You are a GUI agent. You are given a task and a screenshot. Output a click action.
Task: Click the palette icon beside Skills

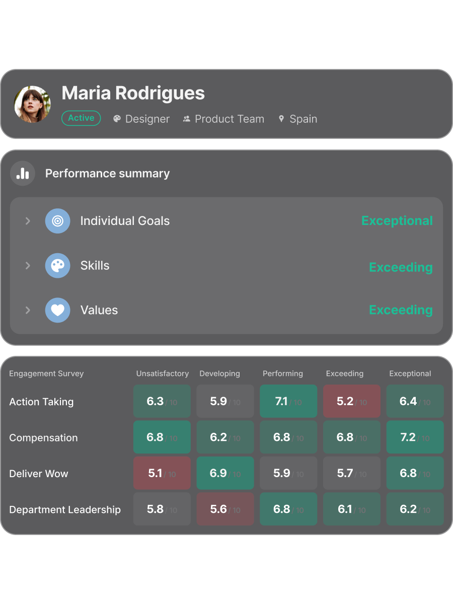(x=58, y=266)
